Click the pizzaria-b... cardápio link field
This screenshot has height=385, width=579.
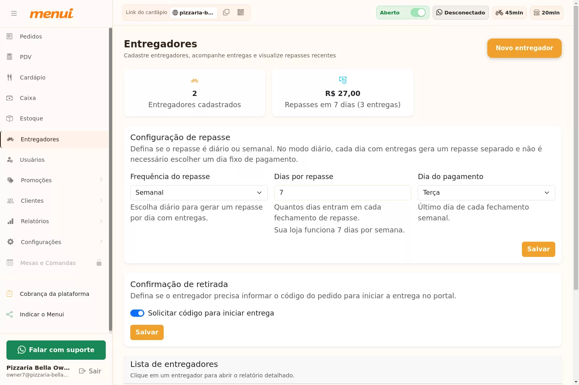pyautogui.click(x=194, y=12)
